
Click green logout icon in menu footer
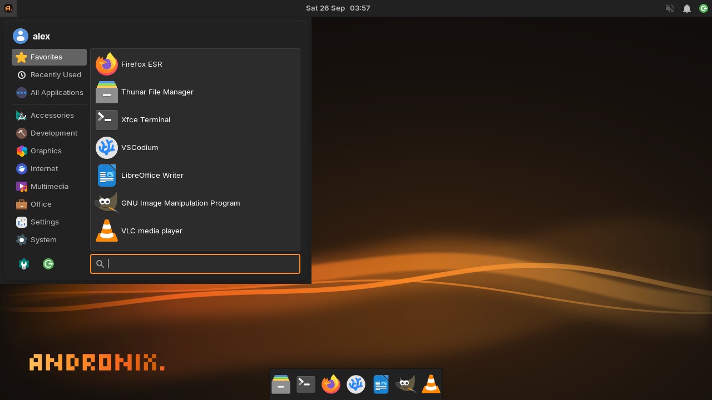[48, 264]
